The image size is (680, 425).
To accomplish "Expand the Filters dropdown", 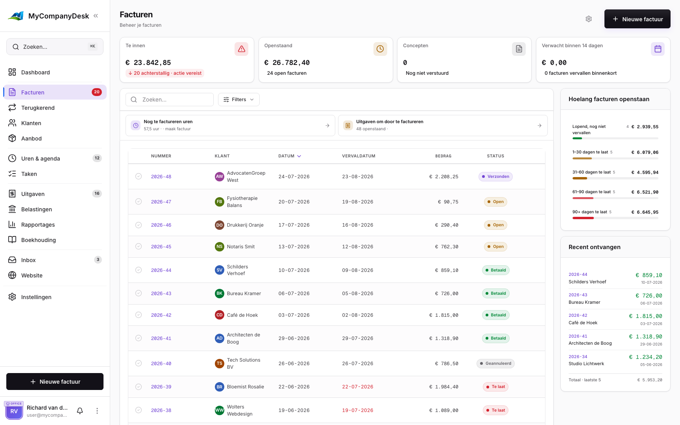I will 238,100.
